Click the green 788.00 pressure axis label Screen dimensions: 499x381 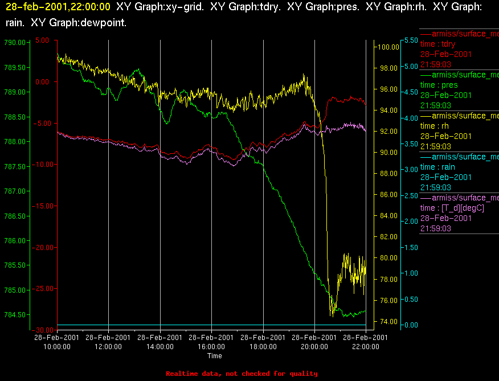coord(15,142)
